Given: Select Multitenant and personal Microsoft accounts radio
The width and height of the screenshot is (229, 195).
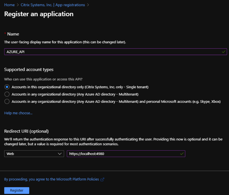Looking at the screenshot, I should click(x=7, y=101).
